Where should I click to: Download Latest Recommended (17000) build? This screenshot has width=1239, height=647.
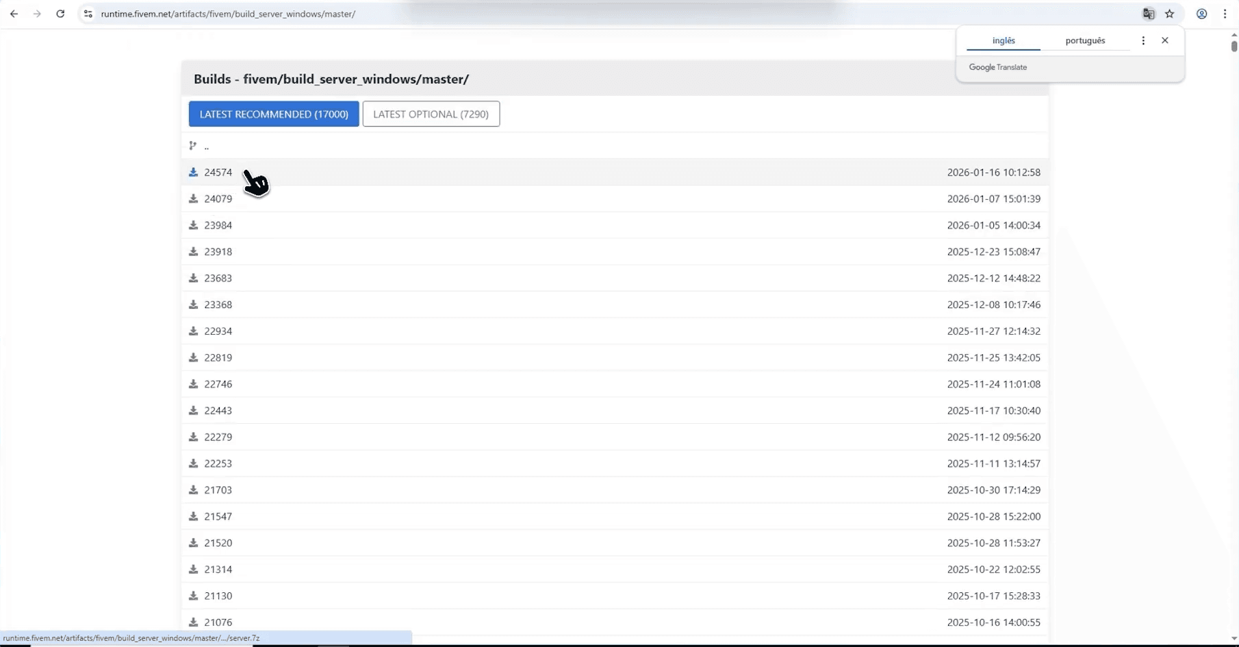pyautogui.click(x=274, y=114)
